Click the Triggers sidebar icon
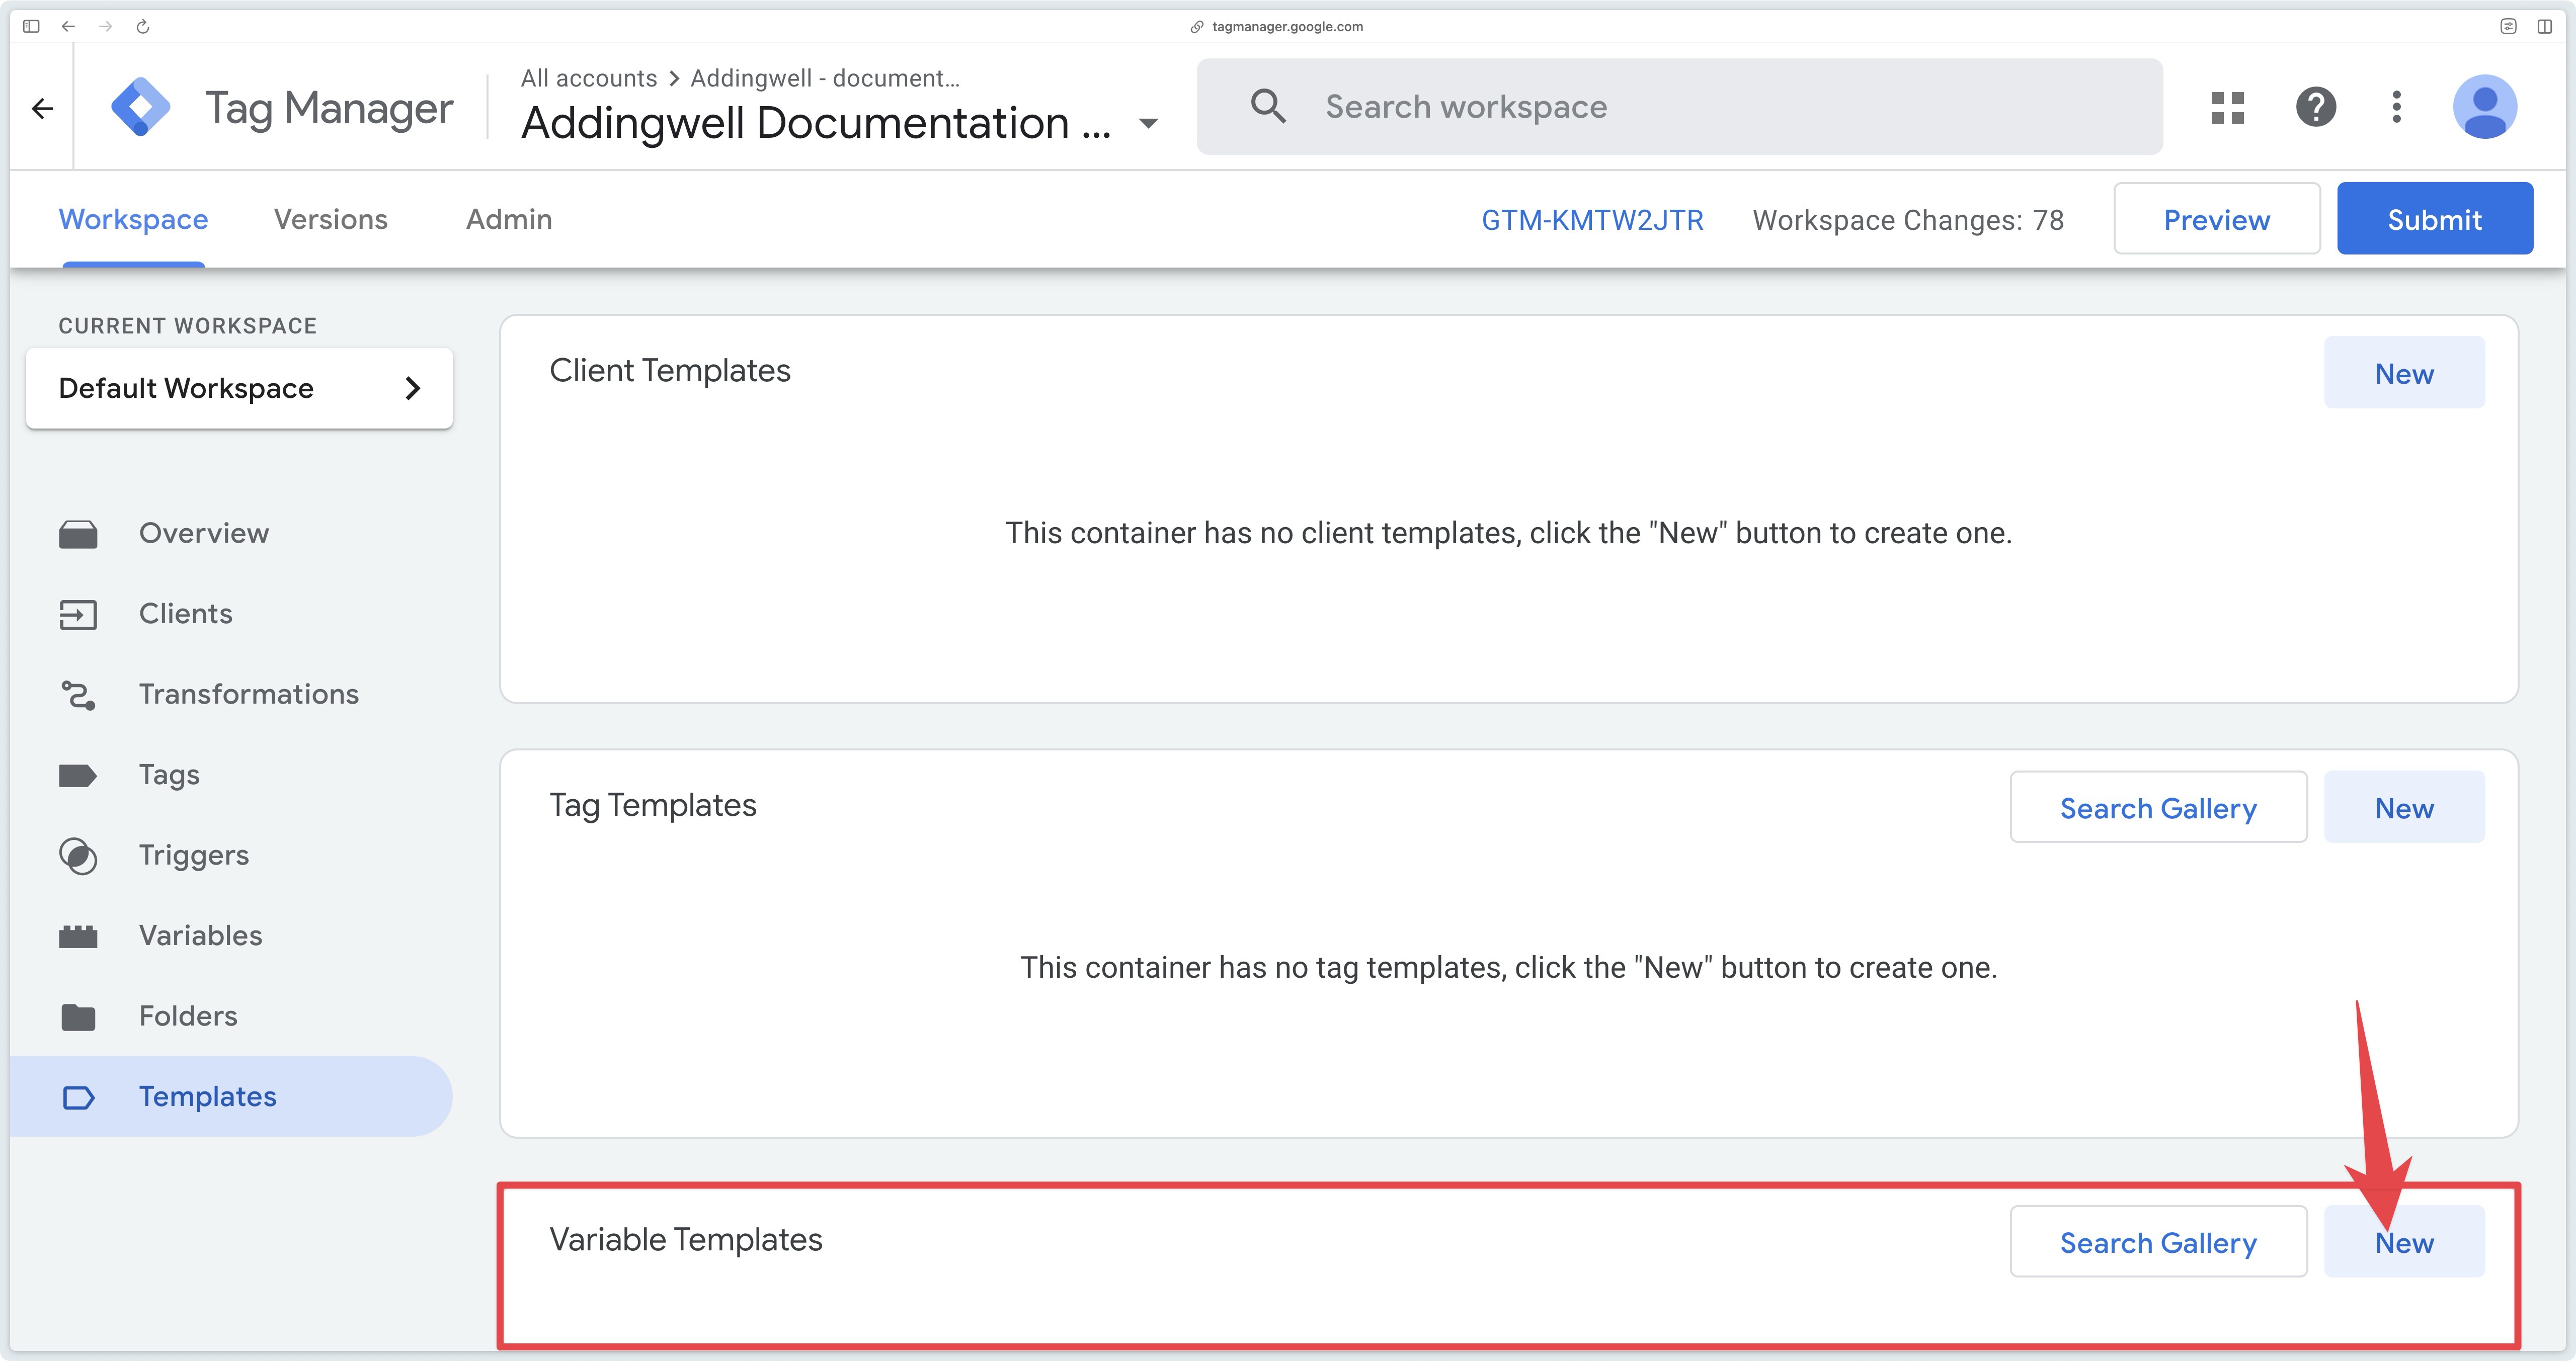 click(78, 856)
